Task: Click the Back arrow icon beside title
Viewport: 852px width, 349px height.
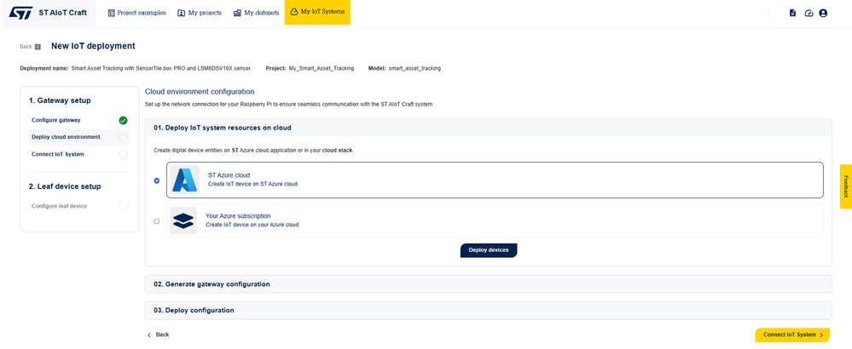Action: tap(38, 47)
